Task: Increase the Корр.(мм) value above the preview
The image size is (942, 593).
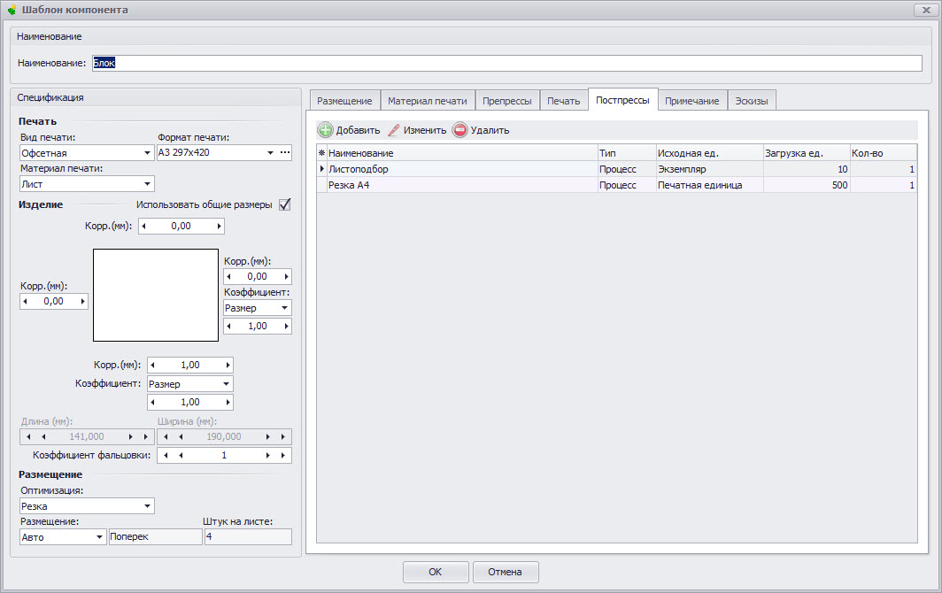Action: coord(220,227)
